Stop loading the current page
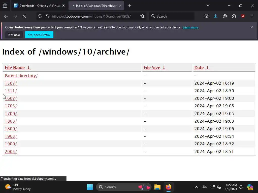Viewport: 258px width, 193px height. pos(24,16)
